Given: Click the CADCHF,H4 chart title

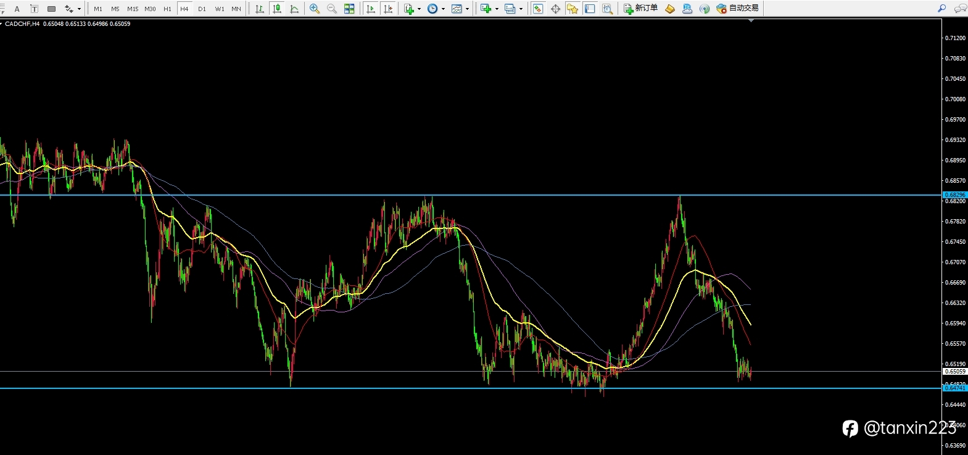Looking at the screenshot, I should (x=22, y=24).
